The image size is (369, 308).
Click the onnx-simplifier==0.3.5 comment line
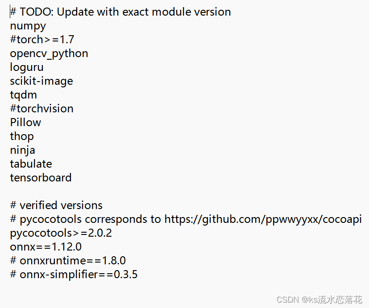(x=74, y=275)
